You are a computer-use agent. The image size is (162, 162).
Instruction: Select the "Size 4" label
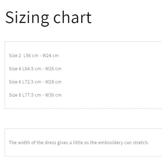(x=15, y=69)
